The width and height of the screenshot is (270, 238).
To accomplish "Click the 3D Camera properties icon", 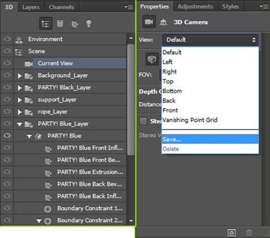I will 149,22.
